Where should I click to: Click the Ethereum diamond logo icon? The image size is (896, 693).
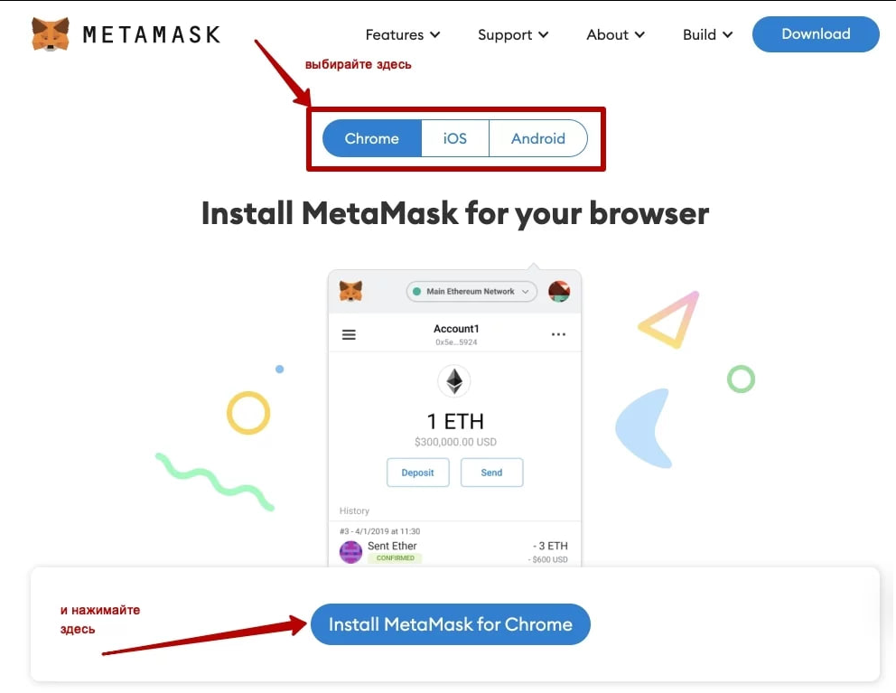454,380
